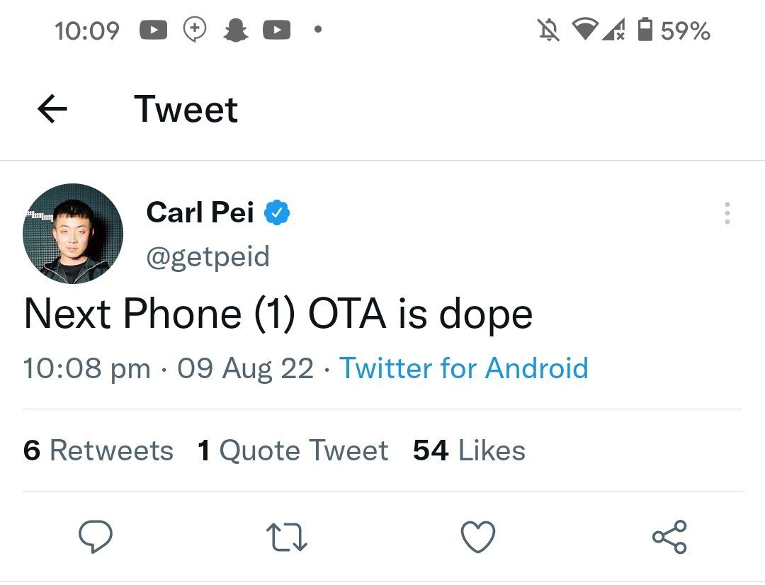Tap the muted bell status icon
Image resolution: width=765 pixels, height=585 pixels.
pyautogui.click(x=549, y=30)
